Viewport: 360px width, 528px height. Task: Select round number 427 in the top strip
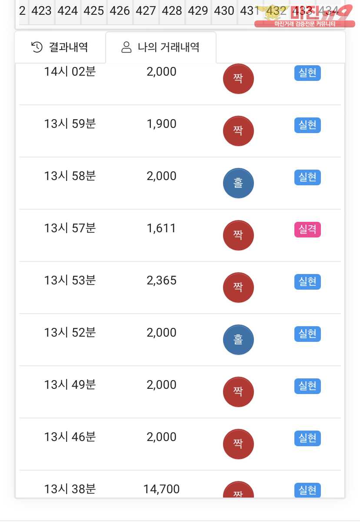pyautogui.click(x=146, y=11)
